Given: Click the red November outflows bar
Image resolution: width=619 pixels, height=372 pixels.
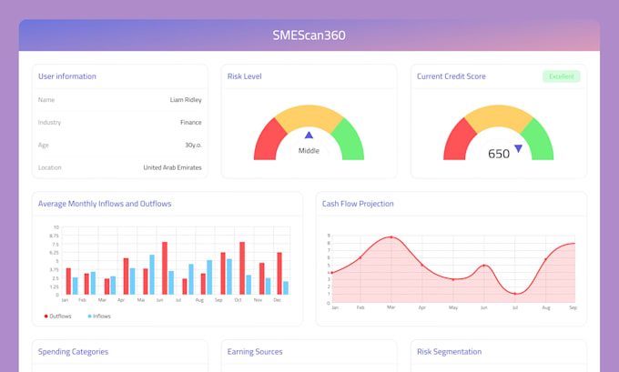Looking at the screenshot, I should pos(262,278).
